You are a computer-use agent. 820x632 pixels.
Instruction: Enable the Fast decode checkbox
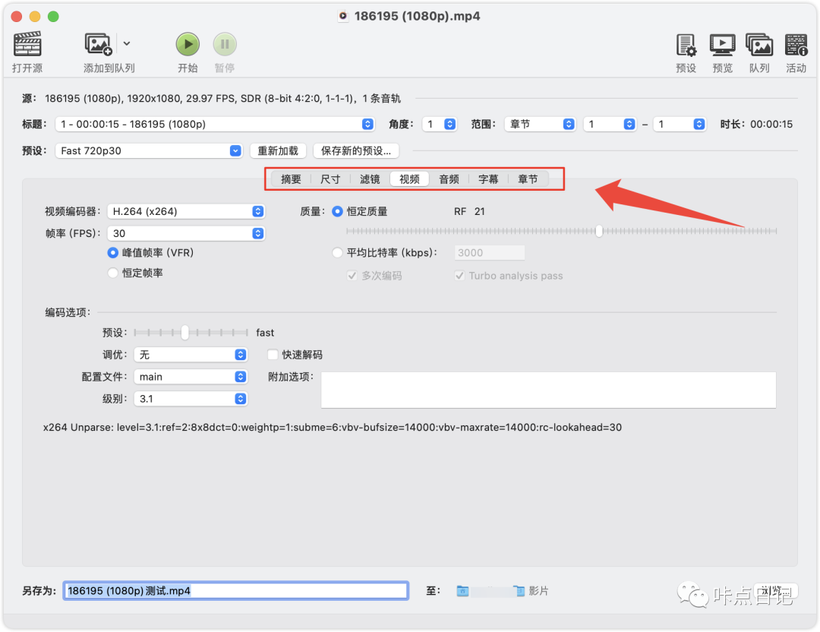pyautogui.click(x=273, y=355)
